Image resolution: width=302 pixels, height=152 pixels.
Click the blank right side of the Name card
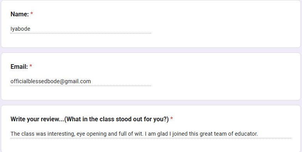coord(225,24)
